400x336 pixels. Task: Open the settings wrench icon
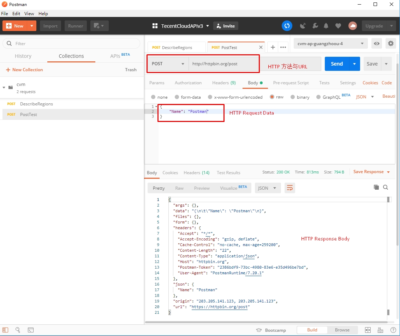pos(315,26)
